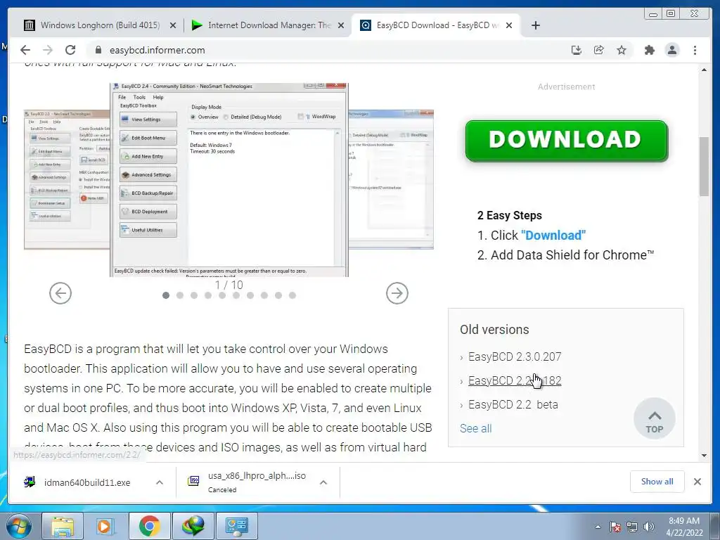Screen dimensions: 720x540
Task: Open Internet Download Manager taskbar icon
Action: click(x=193, y=526)
